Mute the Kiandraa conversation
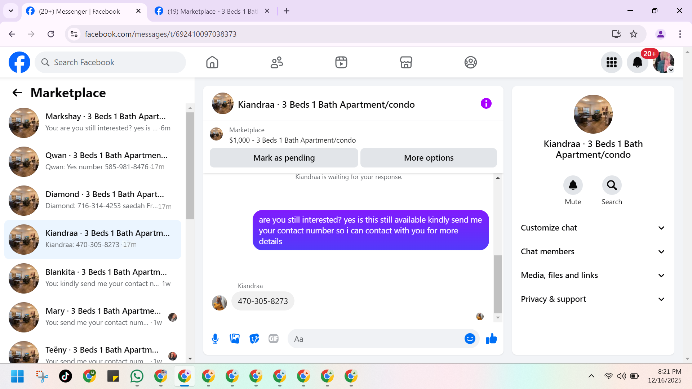The image size is (692, 389). (573, 185)
